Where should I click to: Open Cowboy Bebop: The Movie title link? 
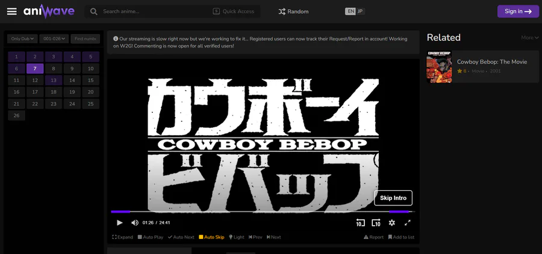click(x=492, y=62)
